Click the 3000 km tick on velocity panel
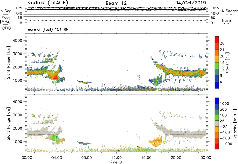The height and width of the screenshot is (164, 238). click(x=17, y=115)
